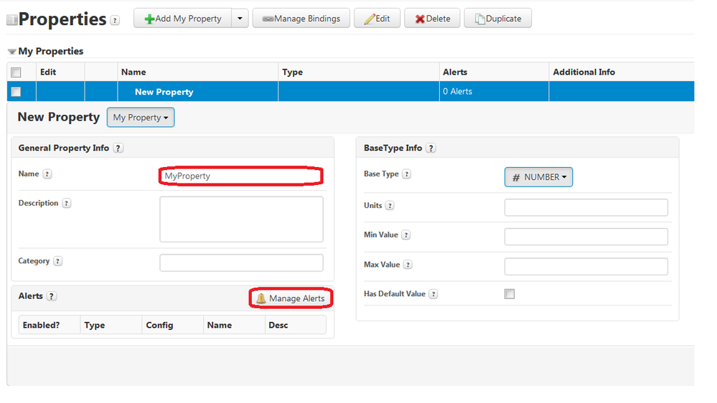This screenshot has height=403, width=717.
Task: Open Manage Alerts
Action: click(291, 298)
